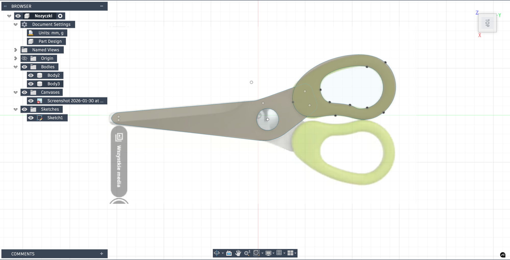510x260 pixels.
Task: Click the TOP face of the ViewCube
Action: click(x=487, y=23)
